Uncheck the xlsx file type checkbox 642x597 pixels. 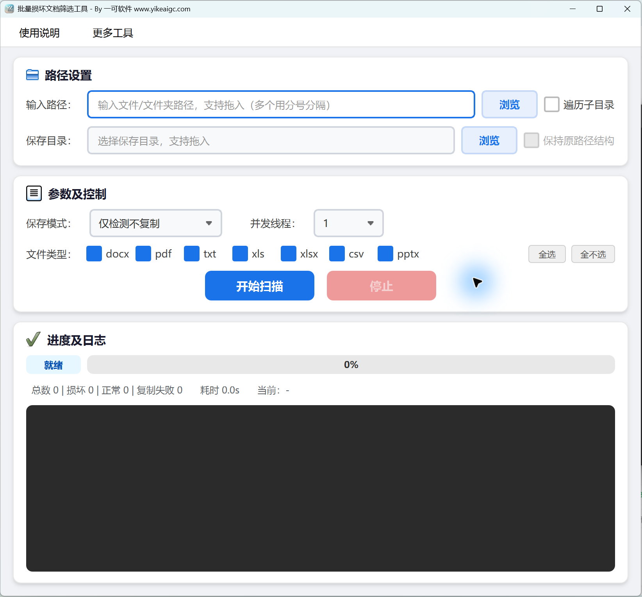289,254
